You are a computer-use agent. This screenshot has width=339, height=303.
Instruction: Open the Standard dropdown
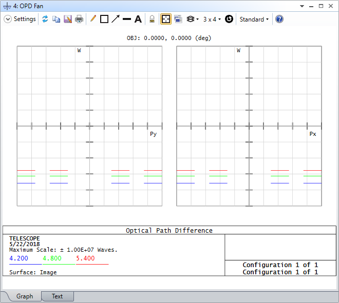(254, 19)
